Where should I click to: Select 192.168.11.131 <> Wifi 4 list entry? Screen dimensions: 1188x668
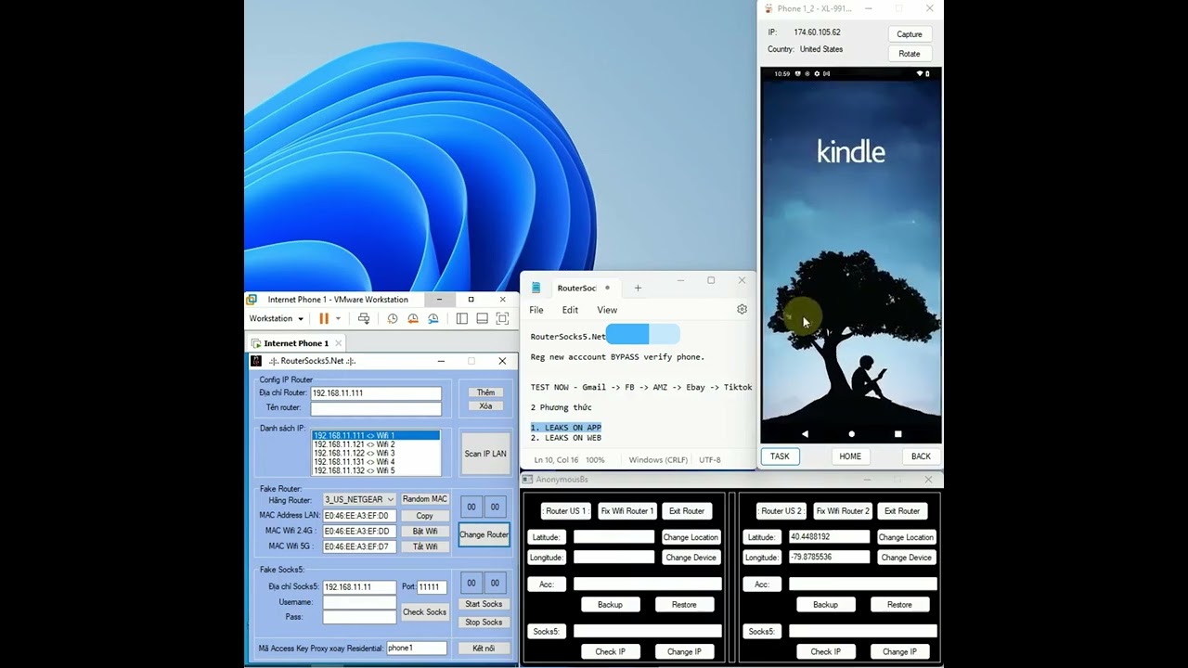(x=376, y=462)
